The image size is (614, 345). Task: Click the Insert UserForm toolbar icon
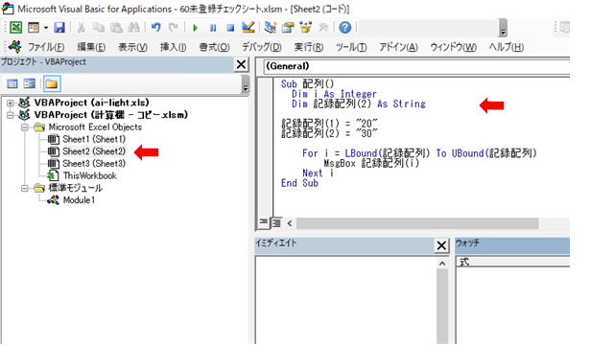pyautogui.click(x=34, y=28)
